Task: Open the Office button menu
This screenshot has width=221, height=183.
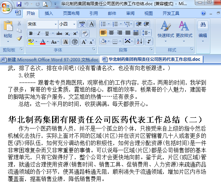Action: pos(6,7)
